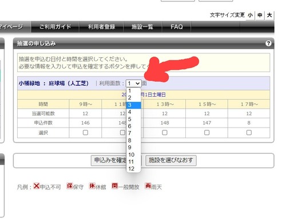Click the 申込件数 value 147
The image size is (286, 219).
coord(207,123)
